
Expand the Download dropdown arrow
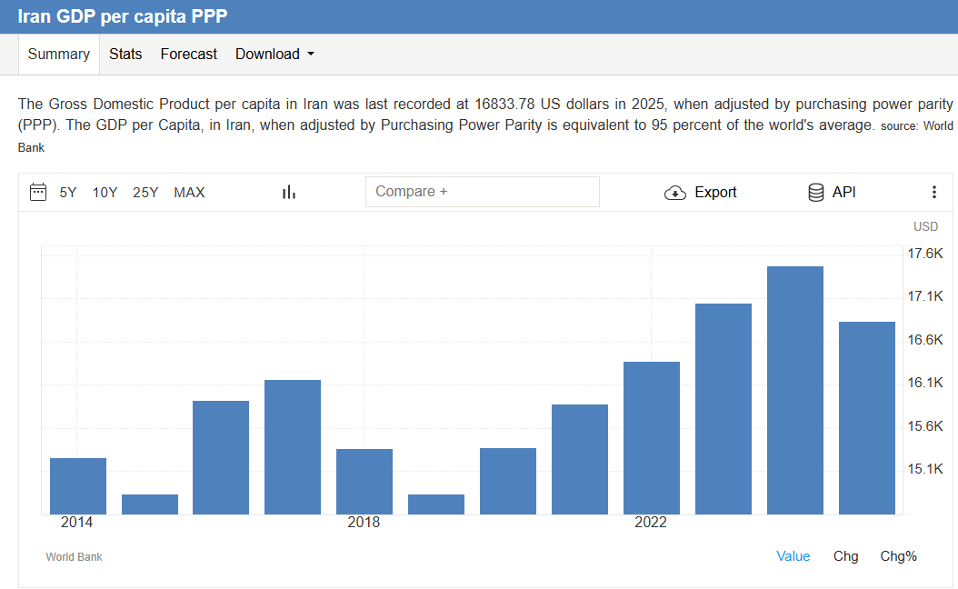pyautogui.click(x=310, y=54)
